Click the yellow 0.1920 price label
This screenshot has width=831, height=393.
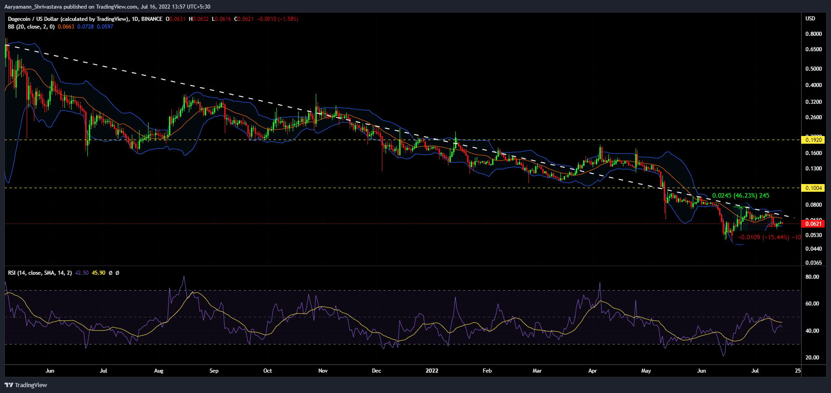[812, 140]
